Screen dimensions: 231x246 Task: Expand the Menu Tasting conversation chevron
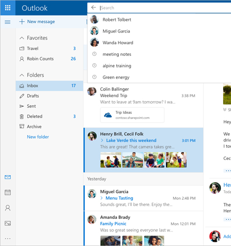[102, 198]
